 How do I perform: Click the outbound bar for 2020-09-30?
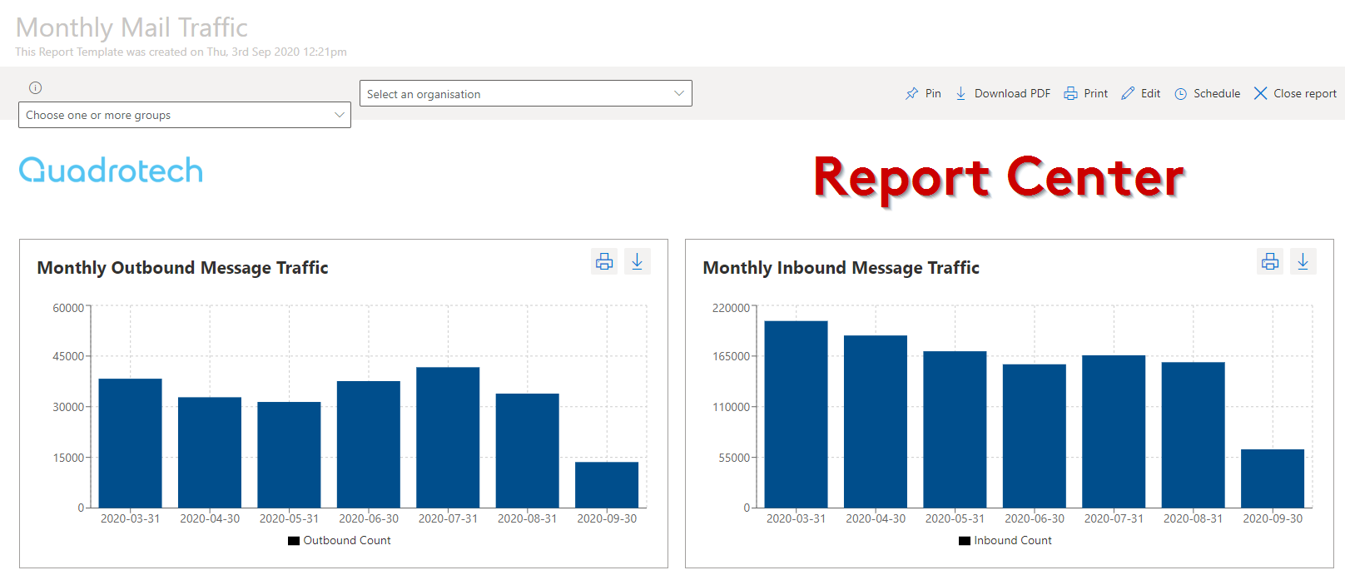point(607,484)
